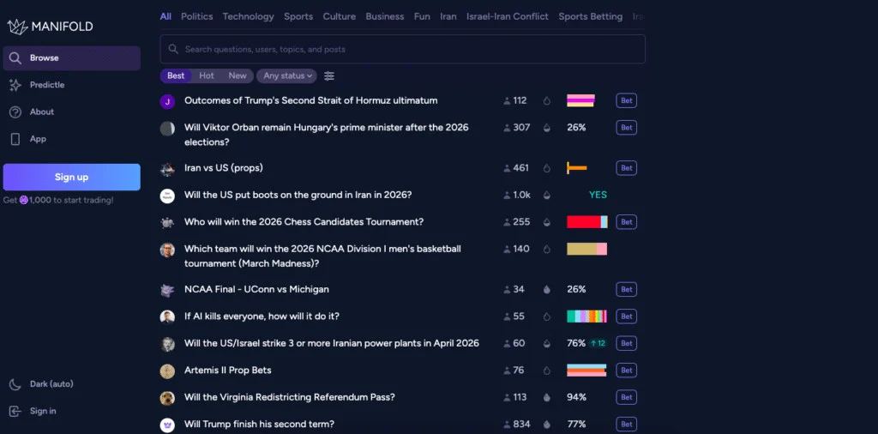
Task: Click the search questions input field
Action: (403, 49)
